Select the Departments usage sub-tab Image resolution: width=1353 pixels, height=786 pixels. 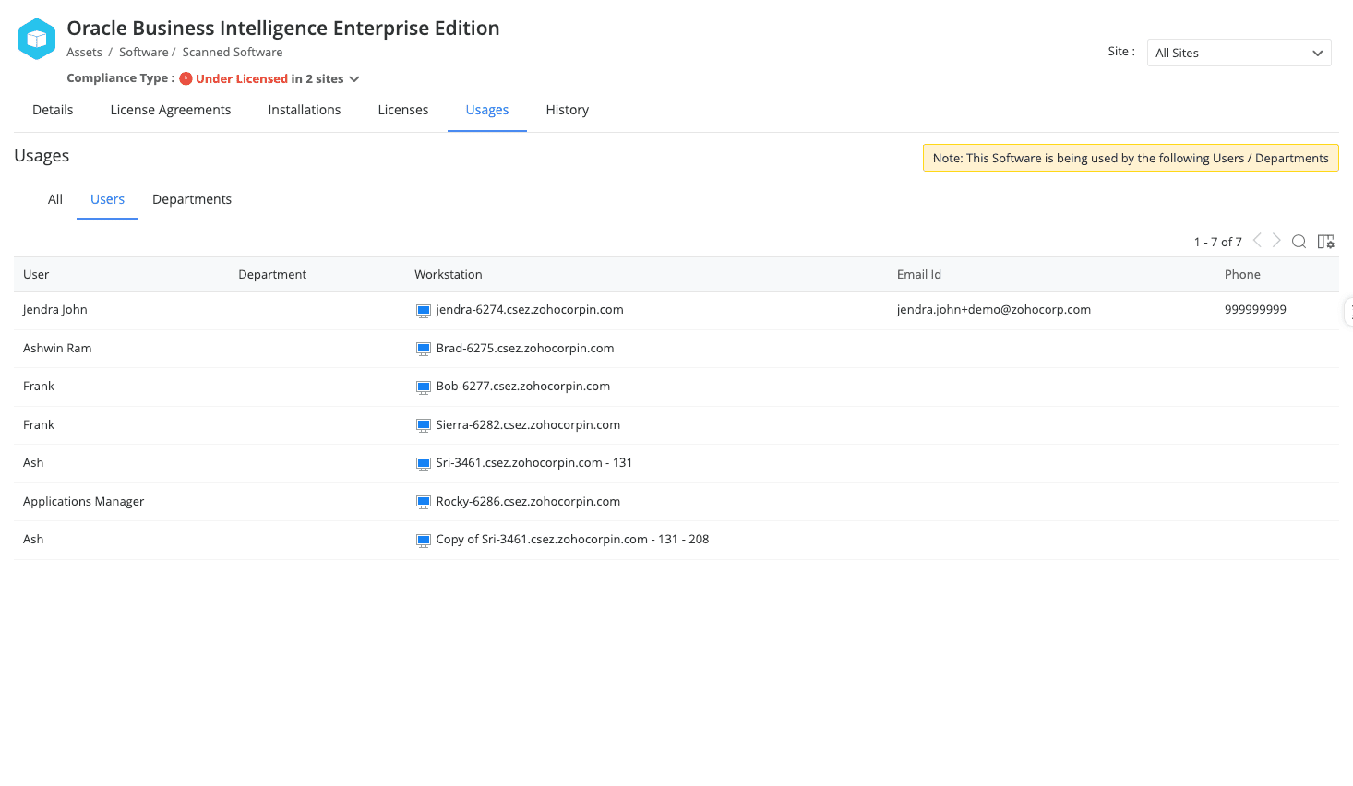pos(192,199)
